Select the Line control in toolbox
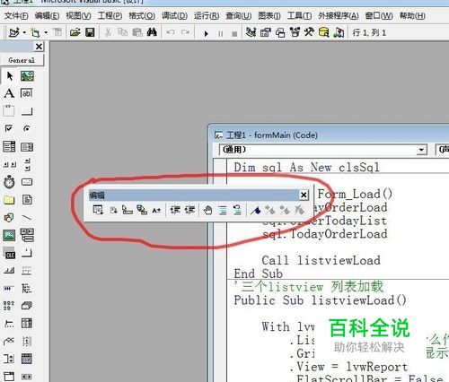The height and width of the screenshot is (382, 449). click(x=27, y=217)
